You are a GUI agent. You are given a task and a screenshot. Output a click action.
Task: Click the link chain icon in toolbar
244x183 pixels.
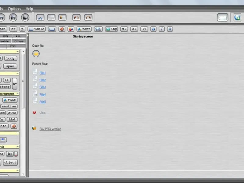[x=98, y=29]
